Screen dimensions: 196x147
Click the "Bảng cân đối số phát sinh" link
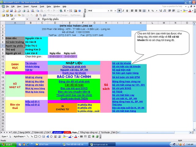point(74,81)
